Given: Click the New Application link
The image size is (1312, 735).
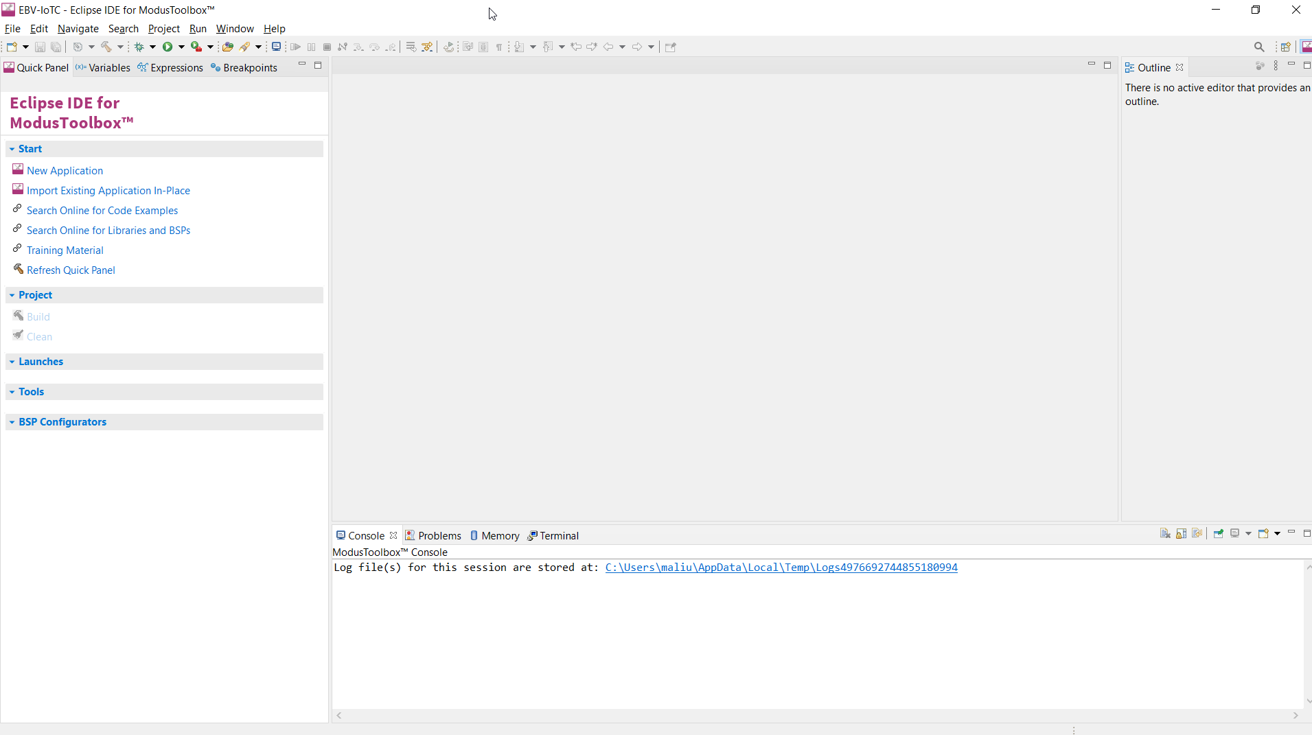Looking at the screenshot, I should [x=65, y=171].
